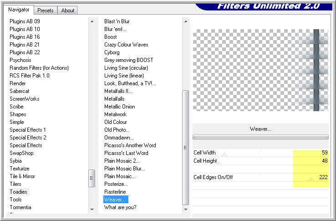Select Plugins AB 16 category
Image resolution: width=336 pixels, height=221 pixels.
click(x=25, y=37)
